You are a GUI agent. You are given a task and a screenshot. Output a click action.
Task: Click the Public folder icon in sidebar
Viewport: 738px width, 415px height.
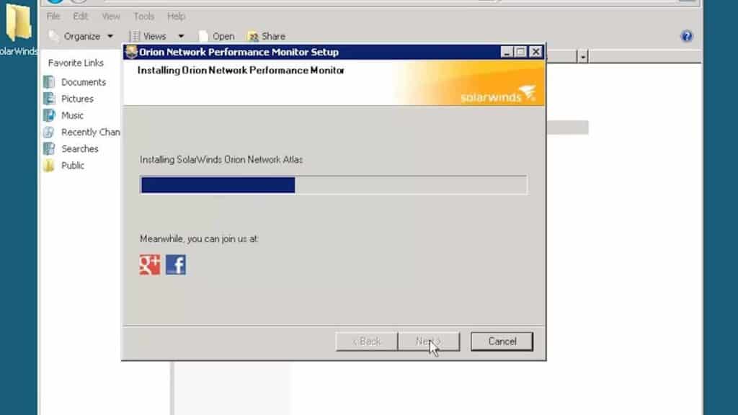click(49, 166)
